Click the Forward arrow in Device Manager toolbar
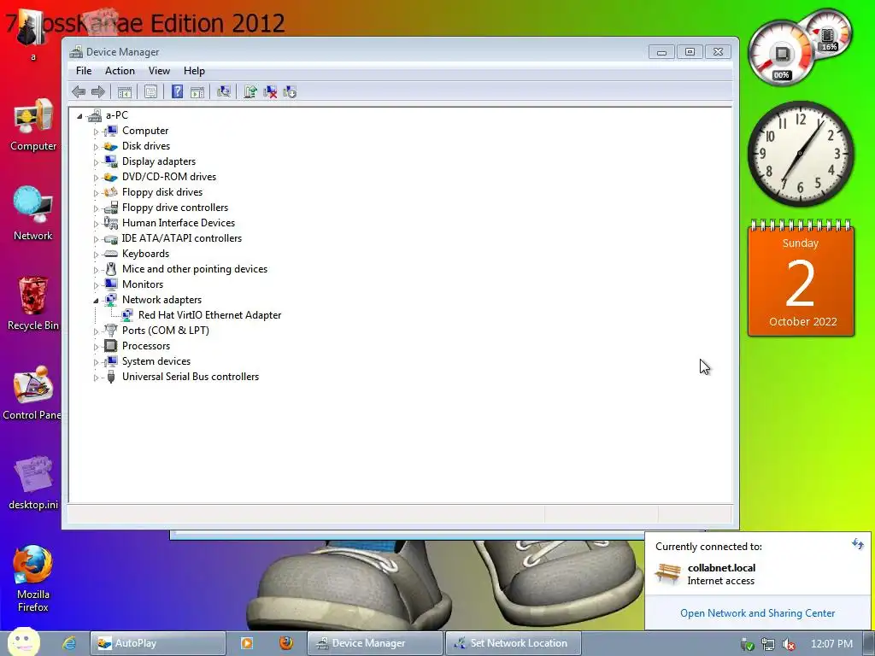The width and height of the screenshot is (875, 656). pyautogui.click(x=98, y=91)
